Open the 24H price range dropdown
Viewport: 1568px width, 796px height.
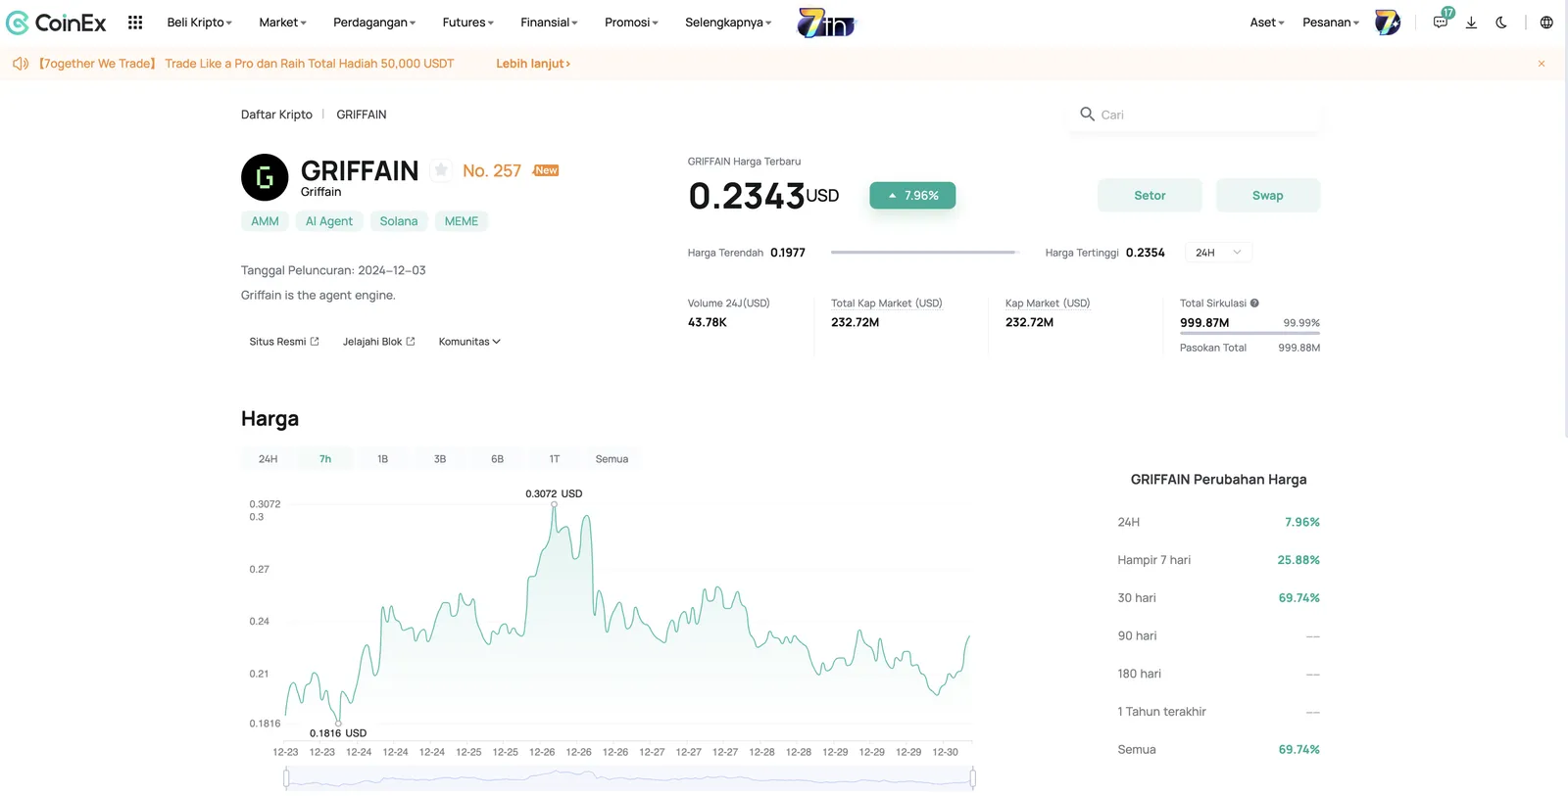click(1218, 253)
